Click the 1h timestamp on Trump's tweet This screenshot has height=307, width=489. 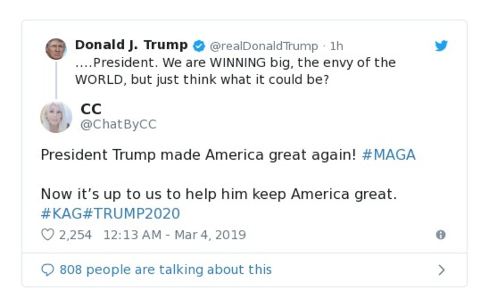(x=336, y=46)
